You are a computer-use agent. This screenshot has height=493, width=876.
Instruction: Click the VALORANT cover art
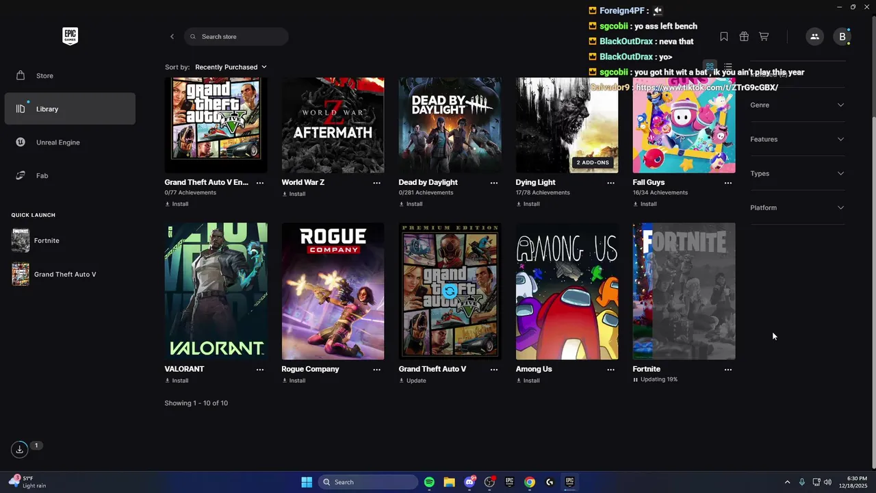(x=216, y=291)
